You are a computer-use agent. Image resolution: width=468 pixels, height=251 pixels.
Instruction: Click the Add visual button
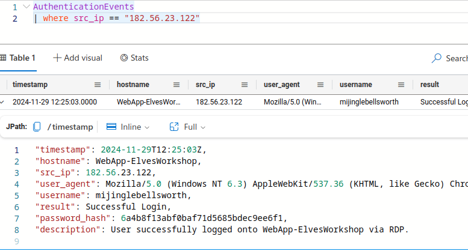tap(78, 58)
